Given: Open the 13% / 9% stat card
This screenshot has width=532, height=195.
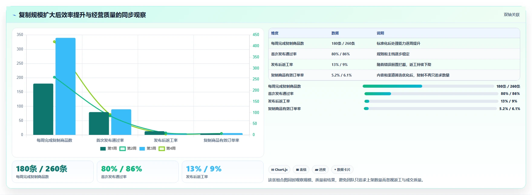Looking at the screenshot, I should 223,172.
